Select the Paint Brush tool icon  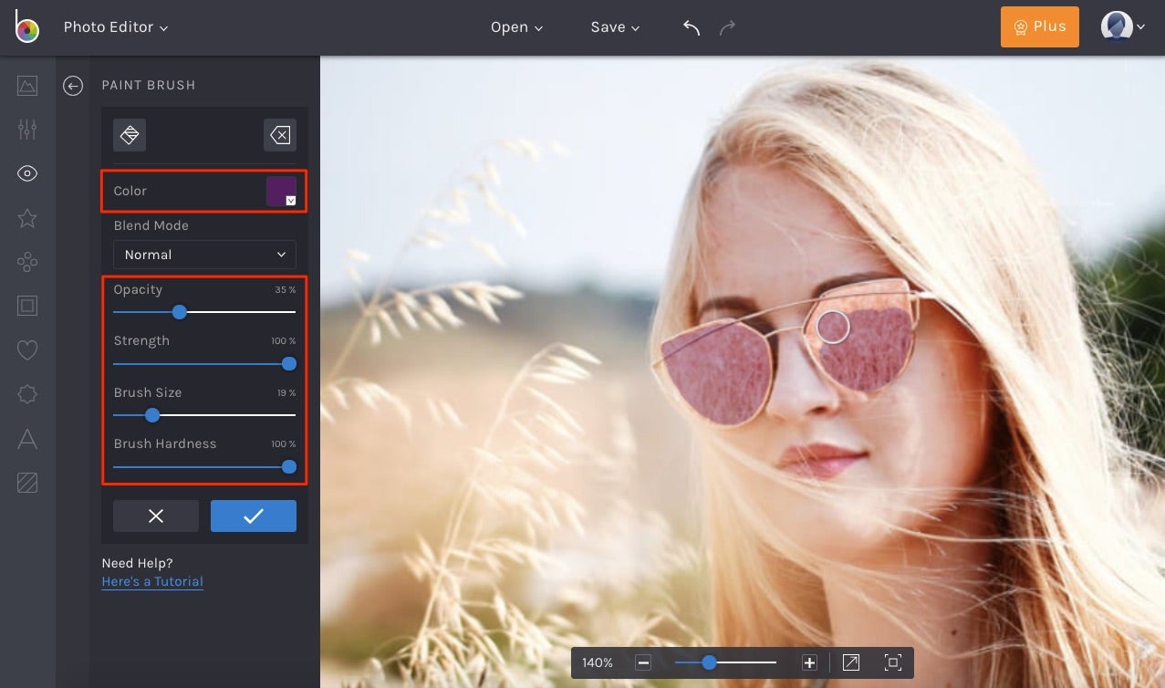tap(130, 134)
